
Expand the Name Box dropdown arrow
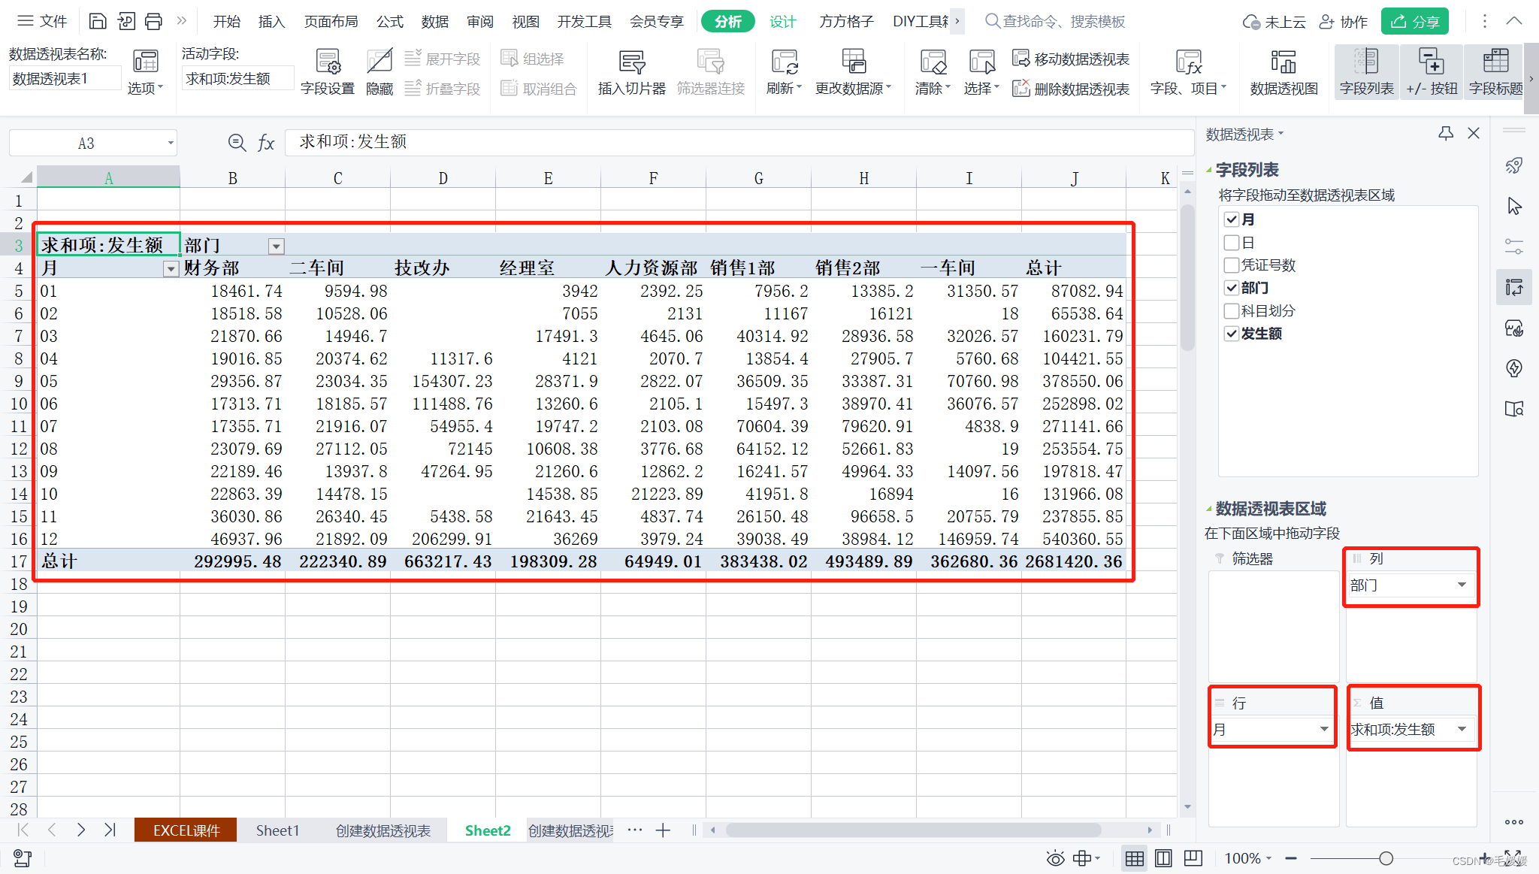click(x=171, y=143)
